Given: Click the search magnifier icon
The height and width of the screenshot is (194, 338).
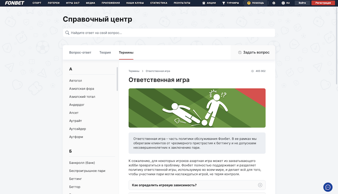Looking at the screenshot, I should (x=67, y=33).
